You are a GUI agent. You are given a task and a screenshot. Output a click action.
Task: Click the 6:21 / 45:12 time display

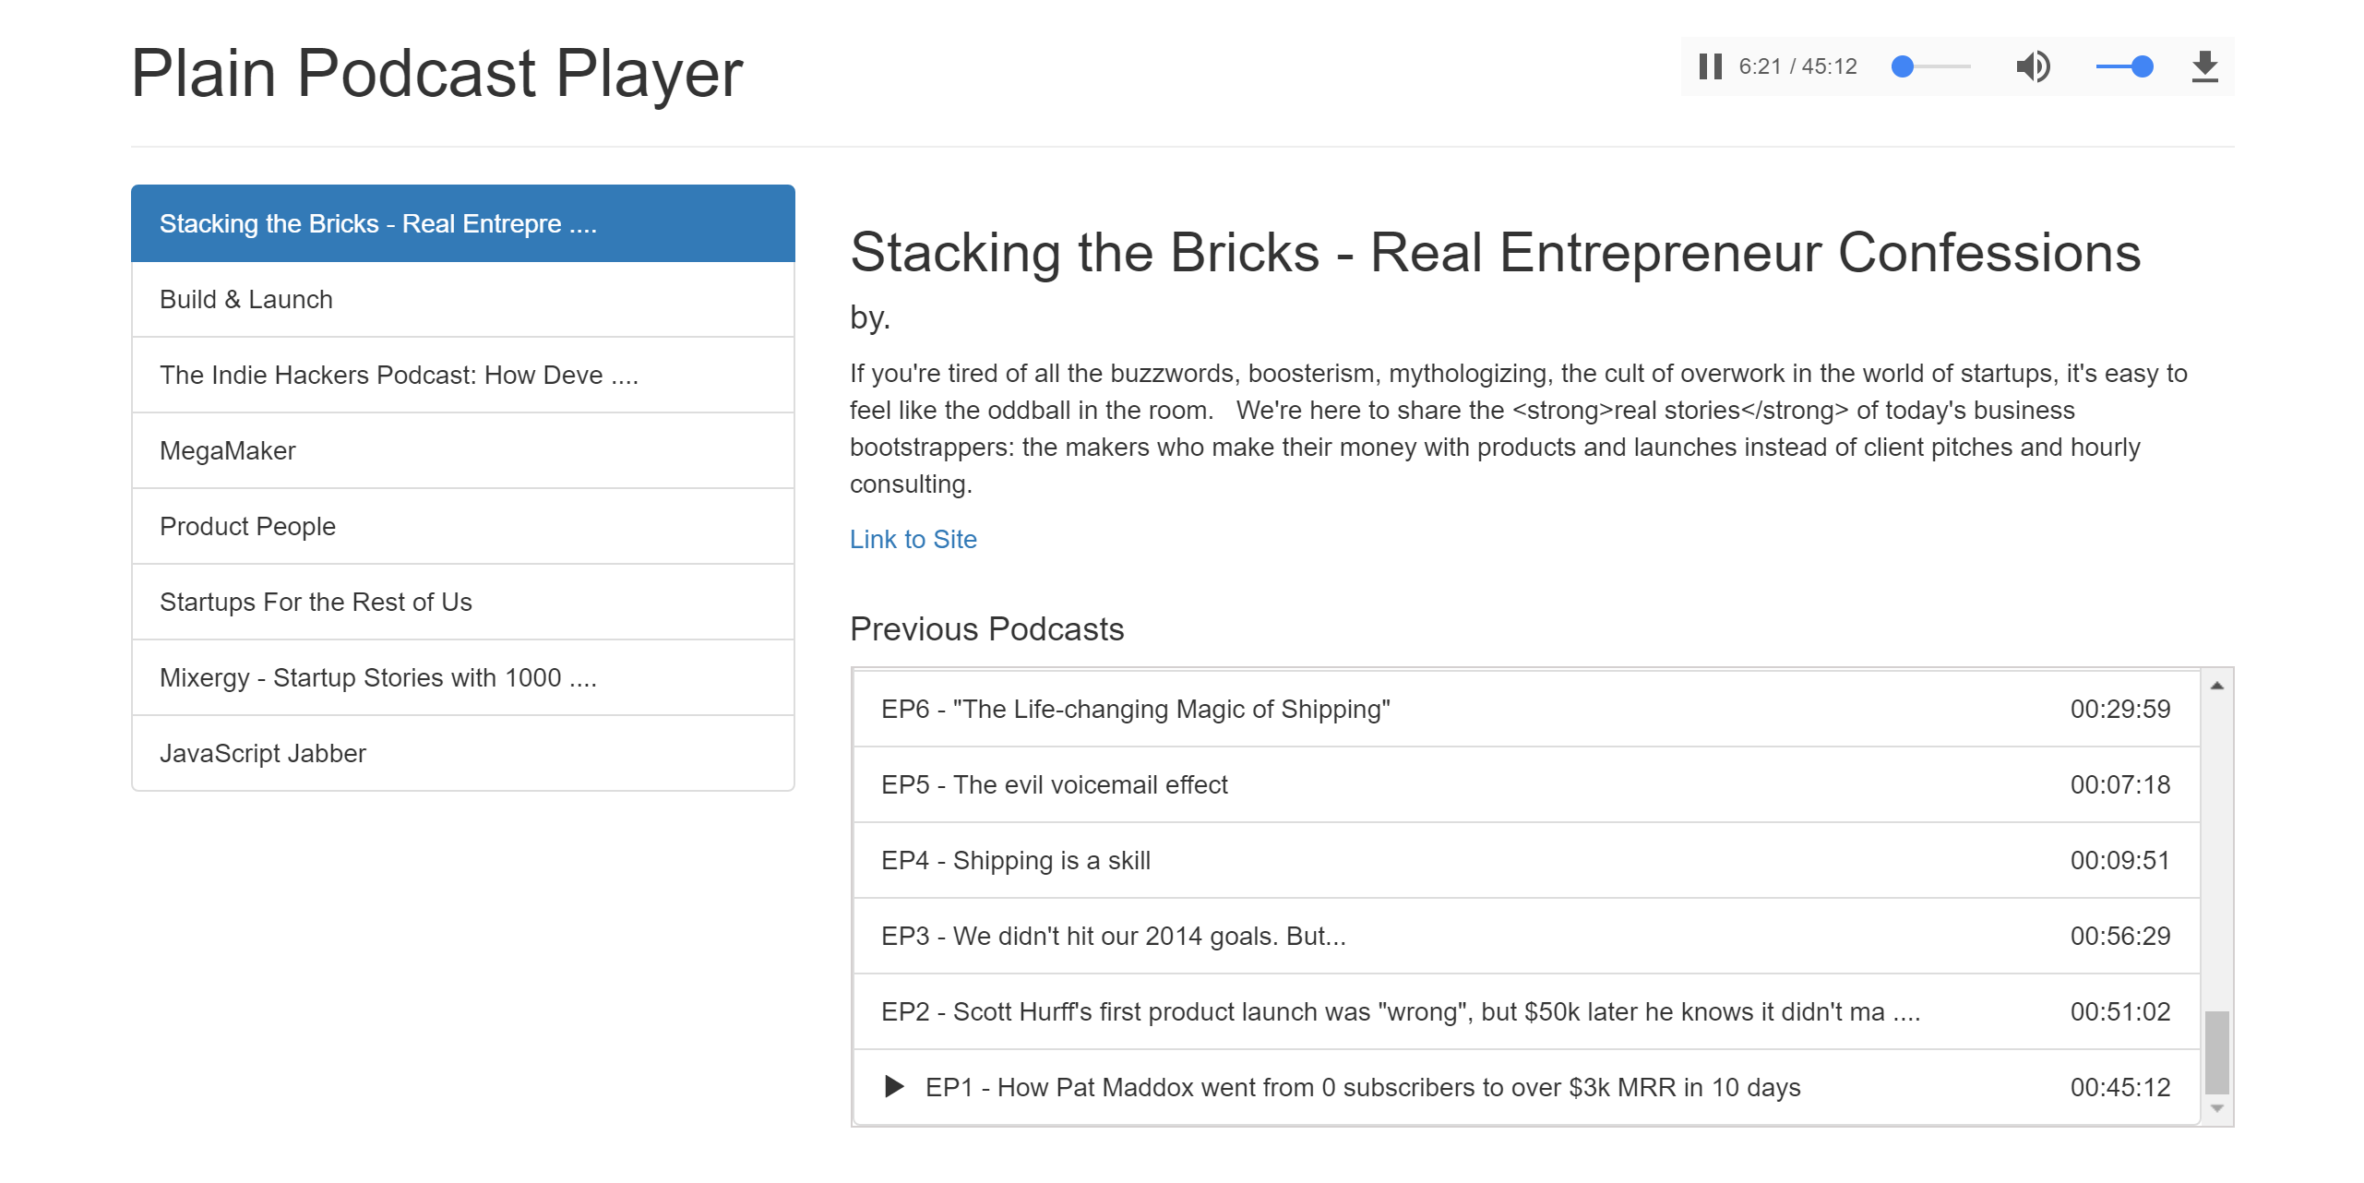pyautogui.click(x=1797, y=66)
